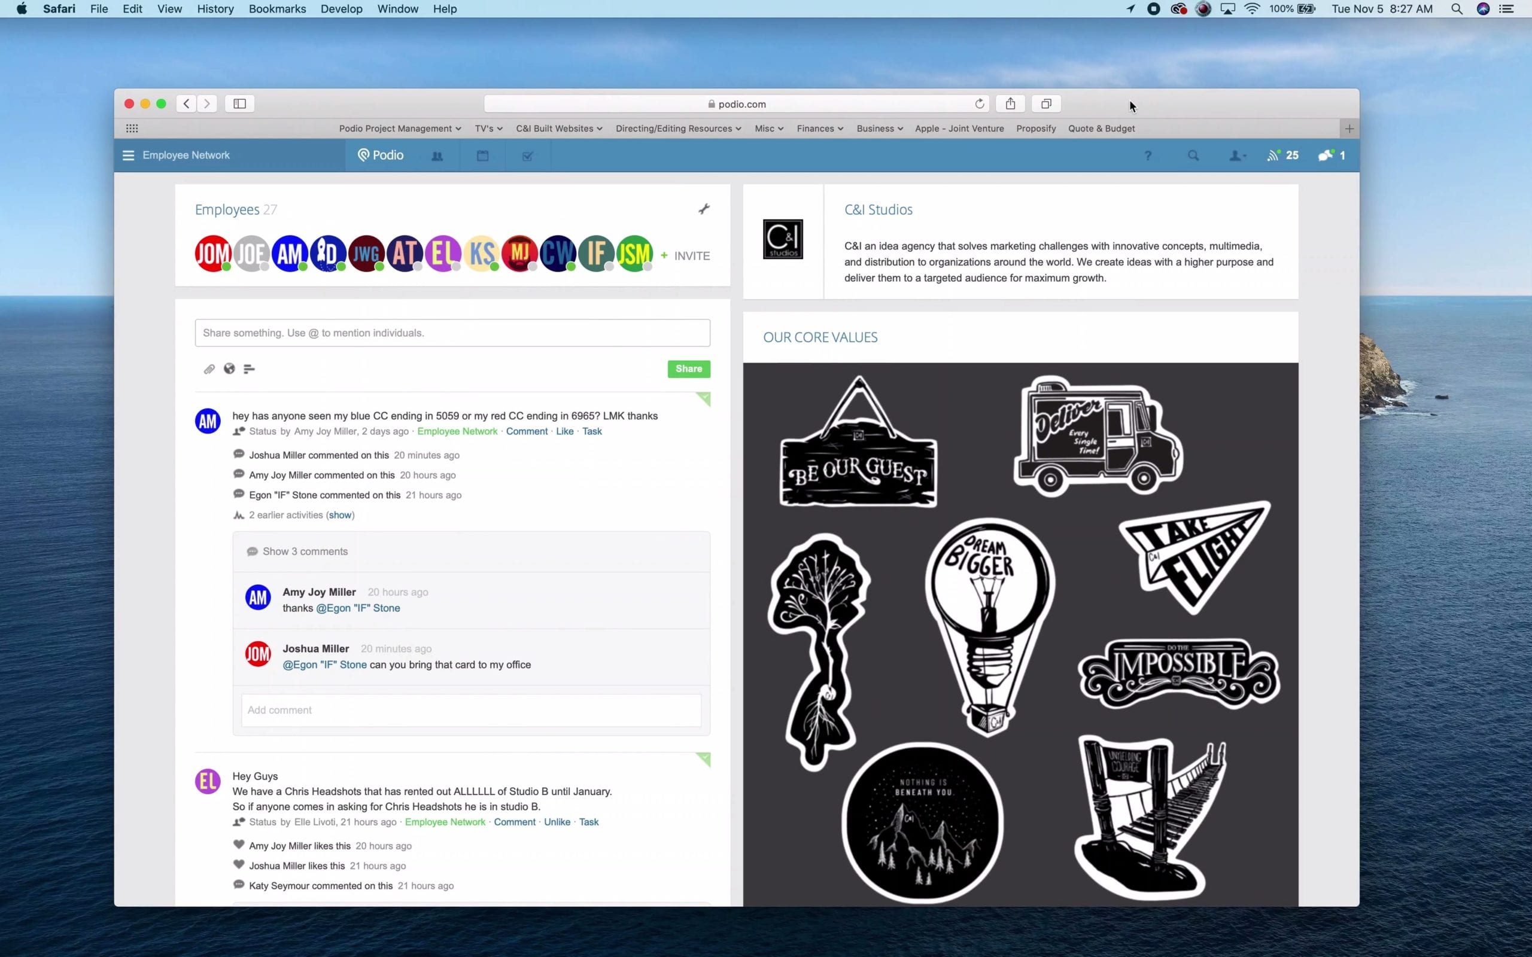The width and height of the screenshot is (1532, 957).
Task: Expand TV's bookmarks folder
Action: point(489,129)
